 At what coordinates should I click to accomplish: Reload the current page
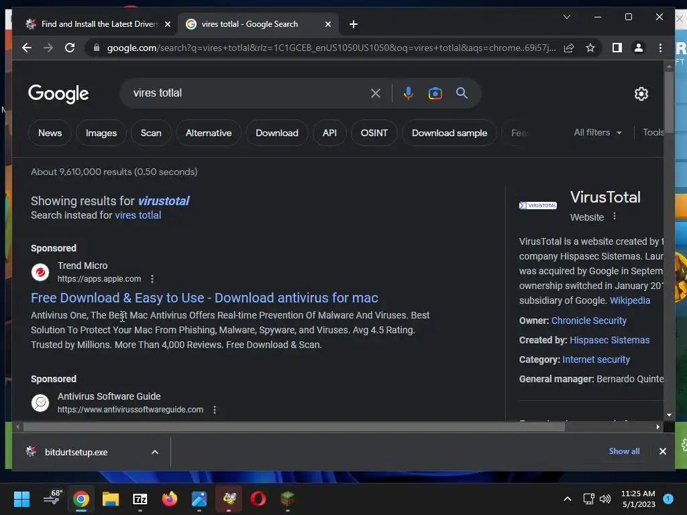coord(70,48)
